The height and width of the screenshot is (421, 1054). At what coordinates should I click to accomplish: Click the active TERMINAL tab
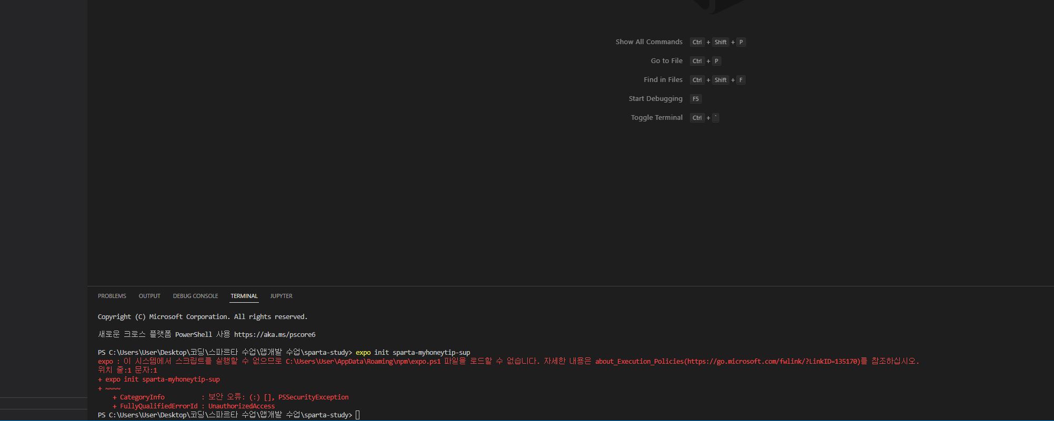click(244, 296)
